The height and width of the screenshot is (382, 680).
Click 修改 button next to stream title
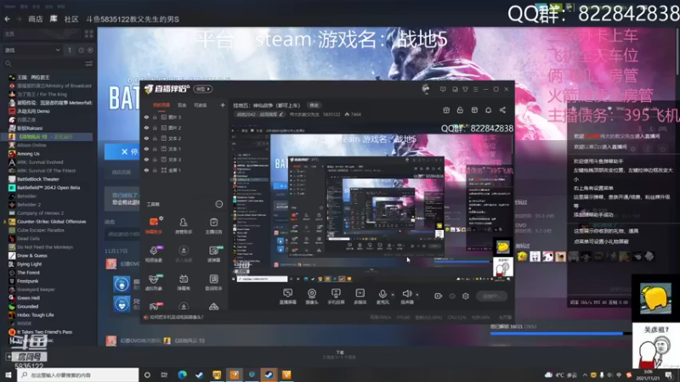click(314, 105)
